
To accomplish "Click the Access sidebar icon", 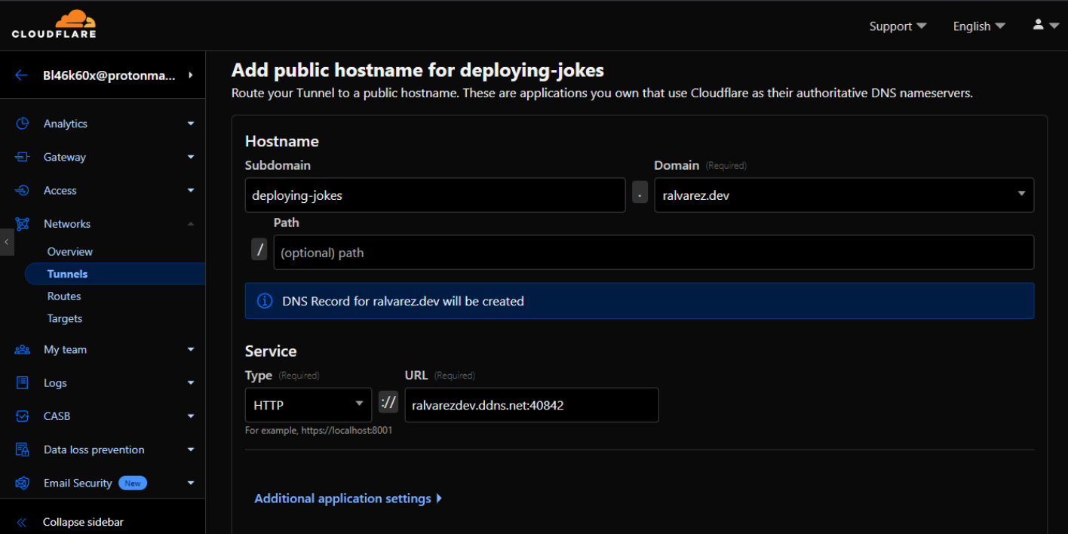I will [23, 190].
